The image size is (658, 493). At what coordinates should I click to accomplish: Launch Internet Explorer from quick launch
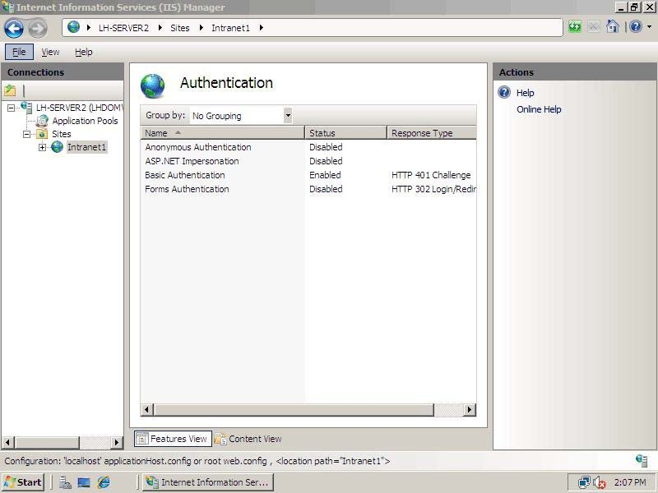pos(104,482)
